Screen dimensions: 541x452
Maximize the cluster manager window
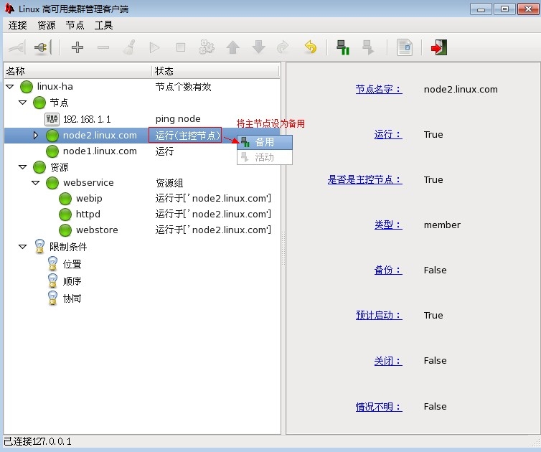pos(504,9)
